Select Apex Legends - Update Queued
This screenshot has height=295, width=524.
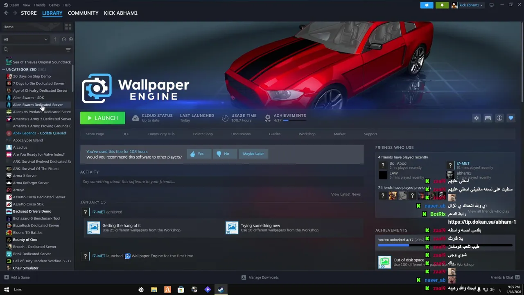(x=39, y=133)
